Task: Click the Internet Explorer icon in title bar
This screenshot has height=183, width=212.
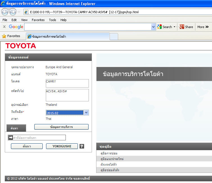Action: pyautogui.click(x=3, y=4)
